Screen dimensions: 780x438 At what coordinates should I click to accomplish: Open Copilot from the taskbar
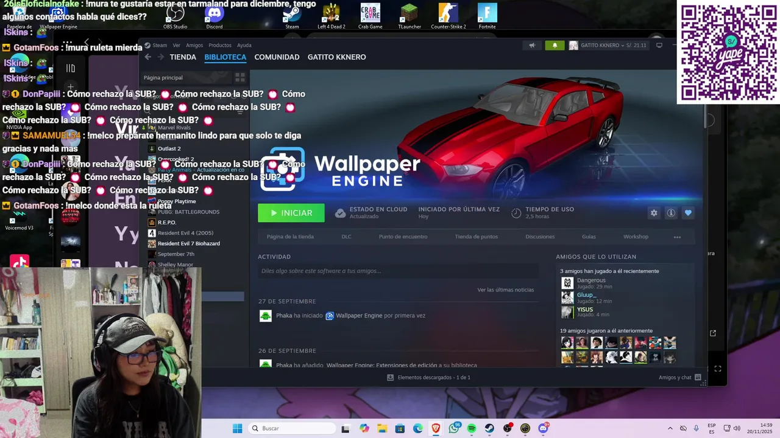[x=364, y=428]
